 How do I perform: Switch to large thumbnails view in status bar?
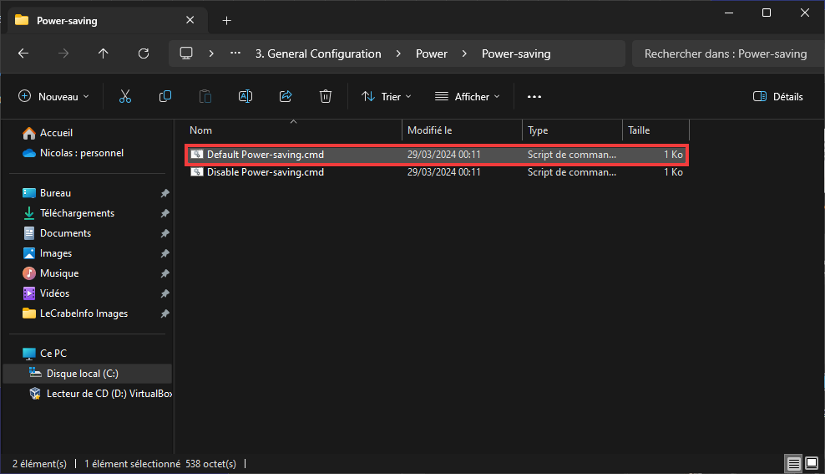pyautogui.click(x=812, y=463)
